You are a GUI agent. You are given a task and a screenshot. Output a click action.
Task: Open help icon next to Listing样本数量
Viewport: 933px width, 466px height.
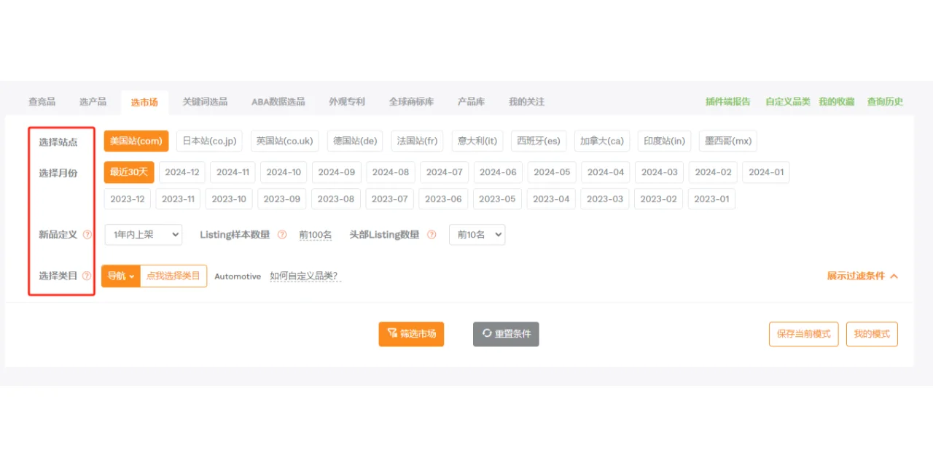(282, 235)
